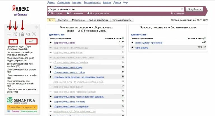Click the 'Подробнее о курсах' banner button
The height and width of the screenshot is (116, 215).
pos(22,107)
